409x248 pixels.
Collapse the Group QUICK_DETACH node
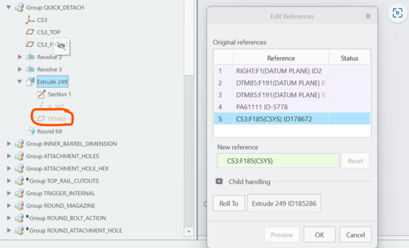9,7
